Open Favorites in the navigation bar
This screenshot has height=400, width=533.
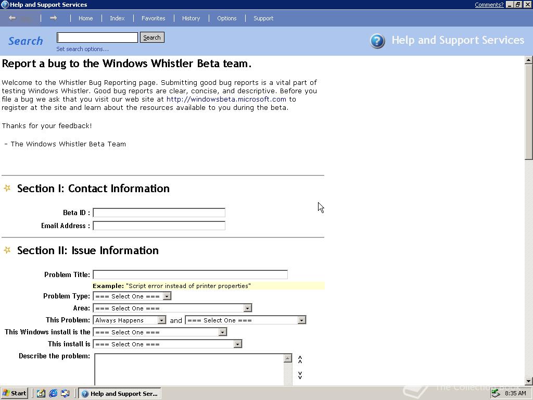[154, 18]
